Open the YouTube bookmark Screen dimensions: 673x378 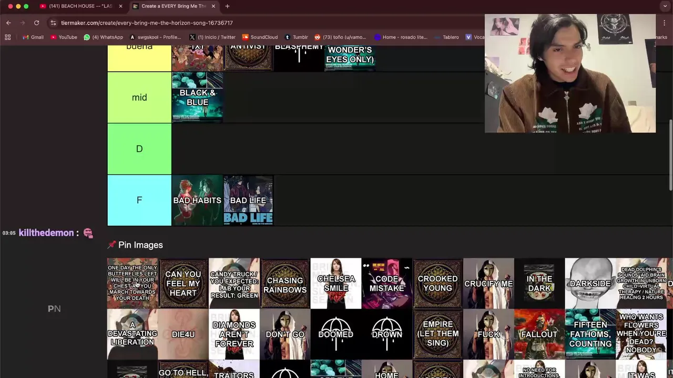pos(64,37)
